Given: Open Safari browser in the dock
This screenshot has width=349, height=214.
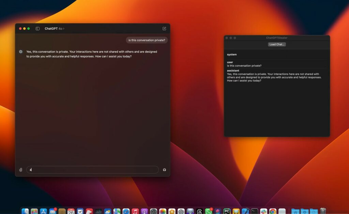Looking at the screenshot, I should pyautogui.click(x=126, y=212).
